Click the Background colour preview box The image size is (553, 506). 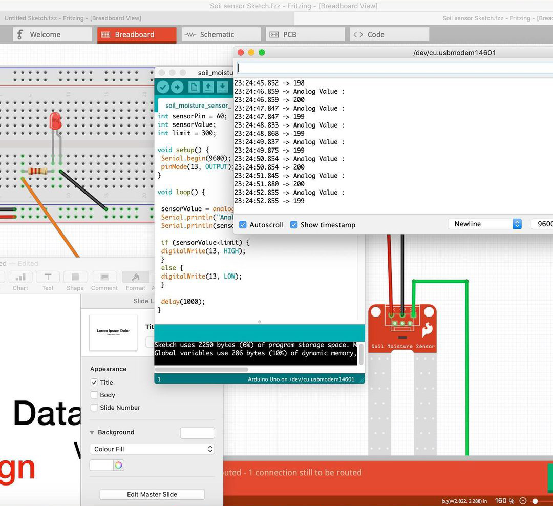[x=197, y=433]
